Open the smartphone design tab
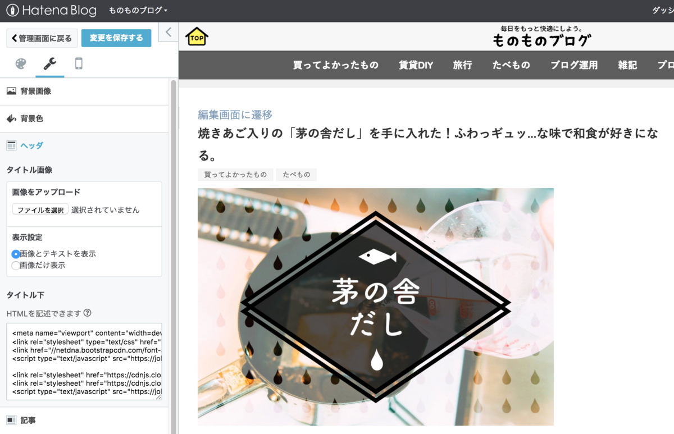 tap(79, 64)
